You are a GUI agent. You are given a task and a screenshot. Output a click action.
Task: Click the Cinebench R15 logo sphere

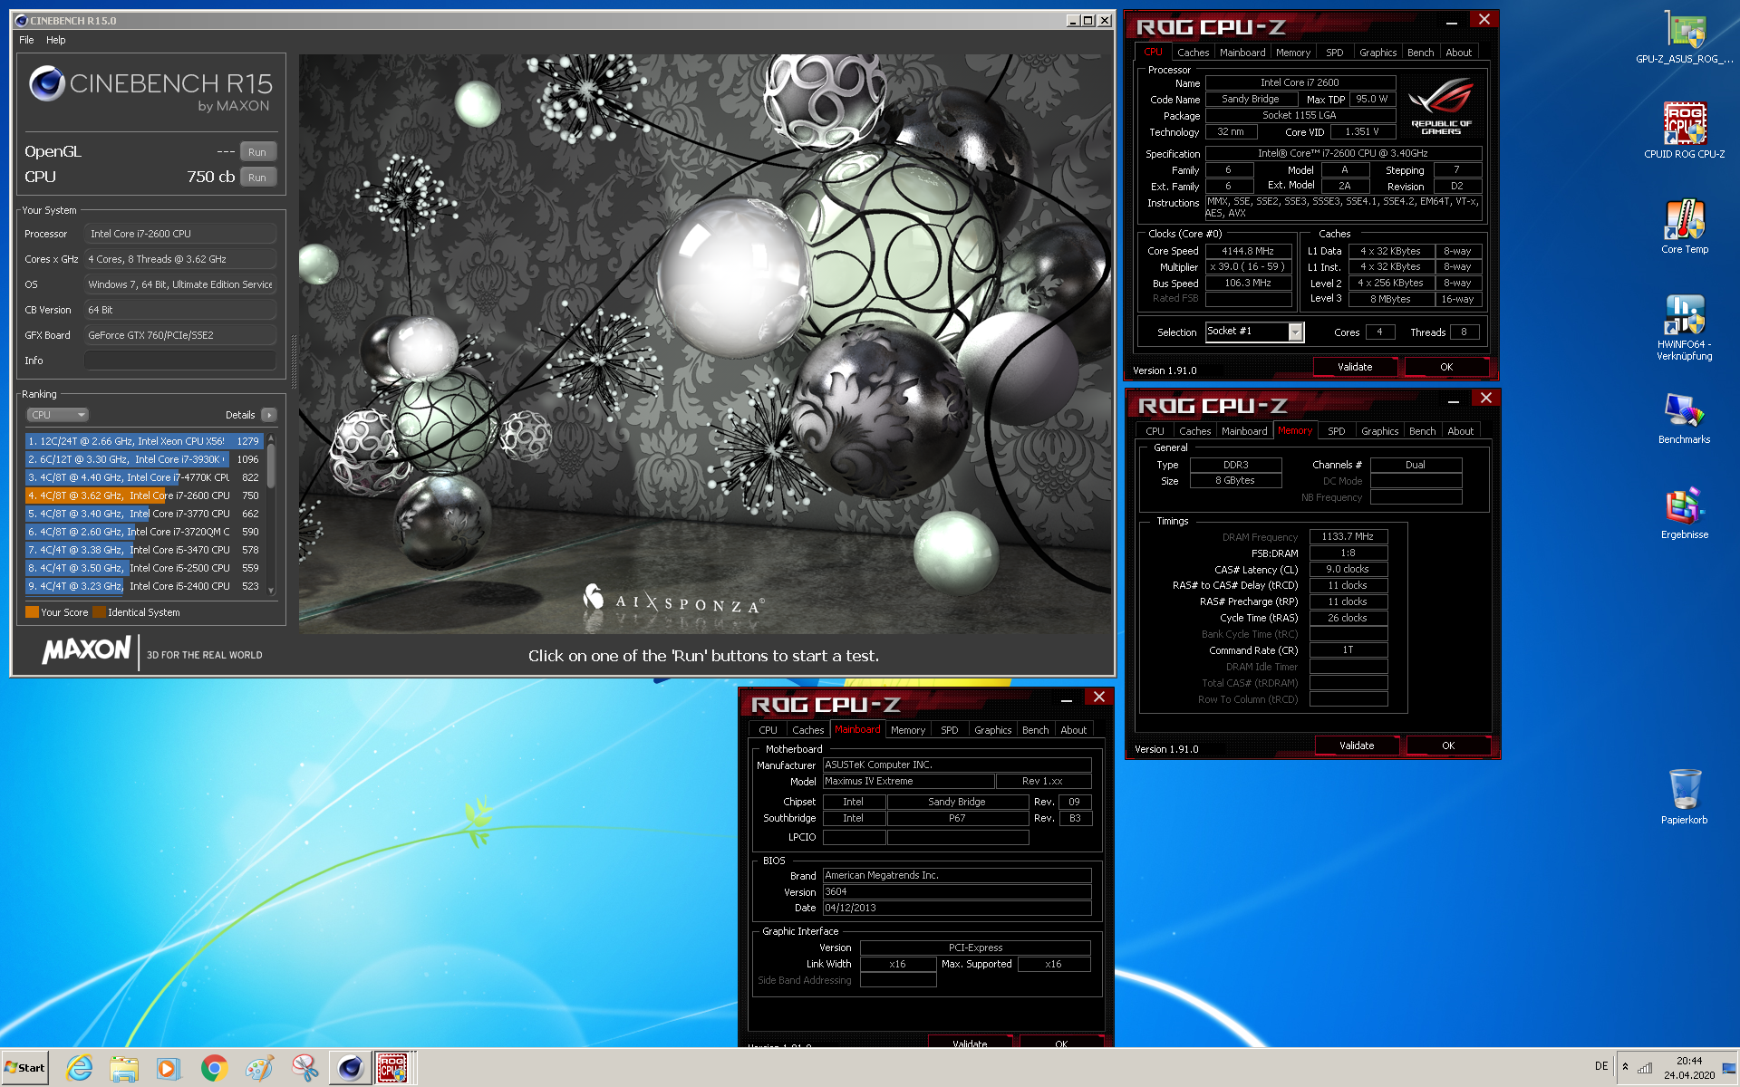[46, 84]
